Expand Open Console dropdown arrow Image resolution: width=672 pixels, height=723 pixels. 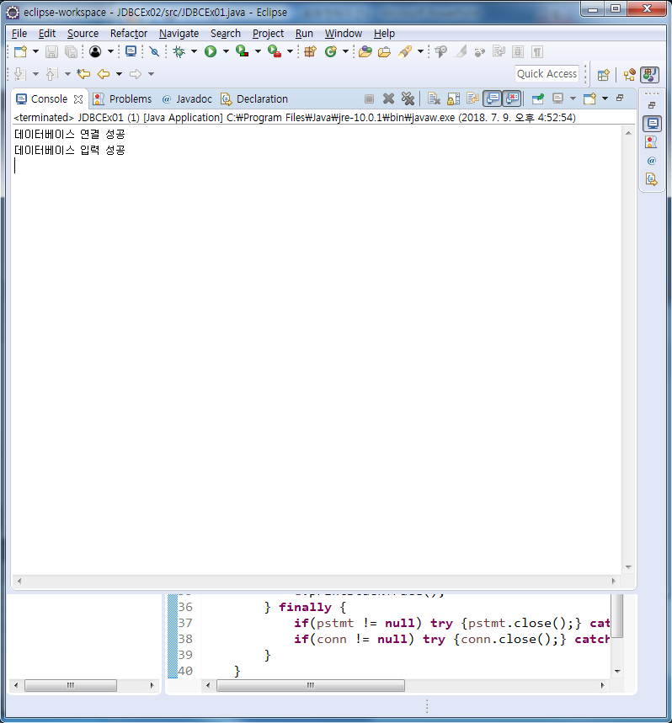[605, 98]
